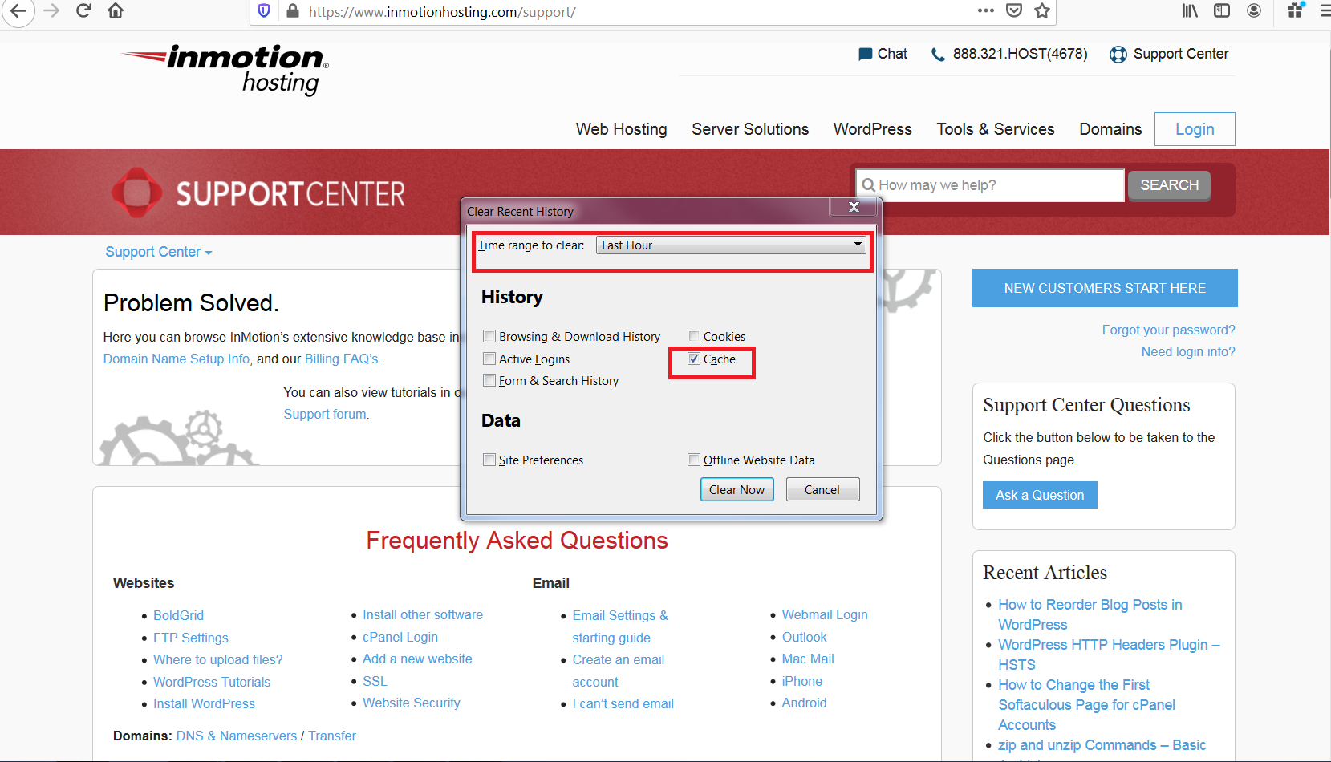This screenshot has width=1331, height=762.
Task: Open the Transfer domains link
Action: (x=332, y=736)
